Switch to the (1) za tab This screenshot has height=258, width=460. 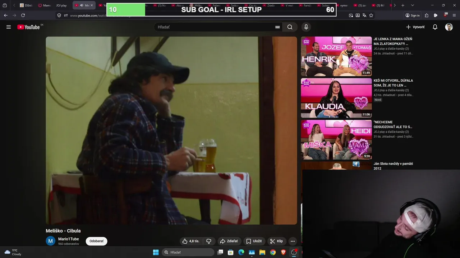tap(360, 5)
